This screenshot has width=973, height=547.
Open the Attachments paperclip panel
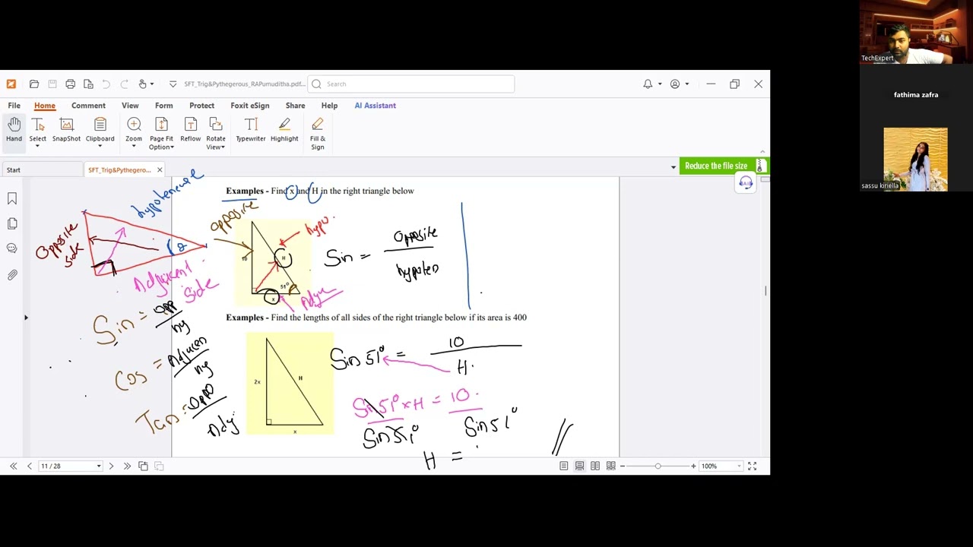tap(12, 275)
